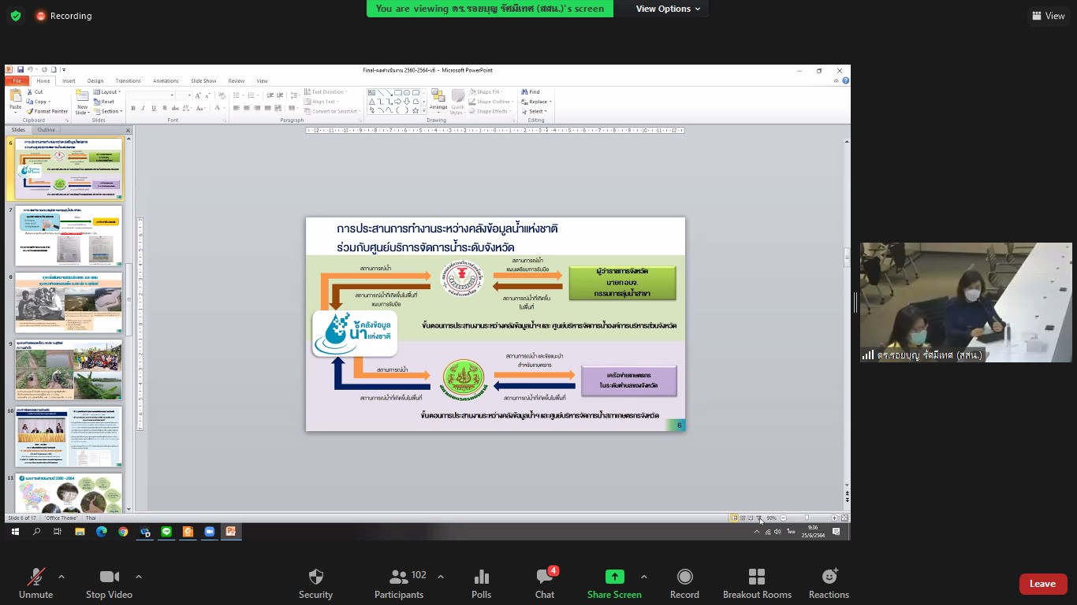The image size is (1077, 605).
Task: Open Breakout Rooms icon
Action: [757, 584]
